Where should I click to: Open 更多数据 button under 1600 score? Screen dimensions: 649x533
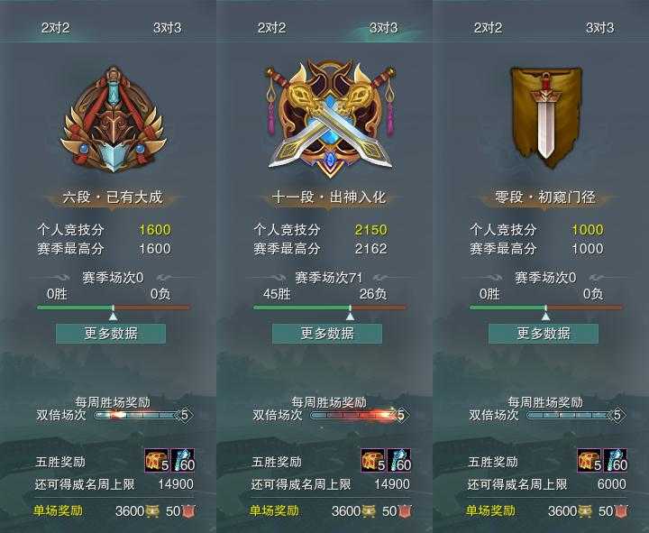[111, 334]
